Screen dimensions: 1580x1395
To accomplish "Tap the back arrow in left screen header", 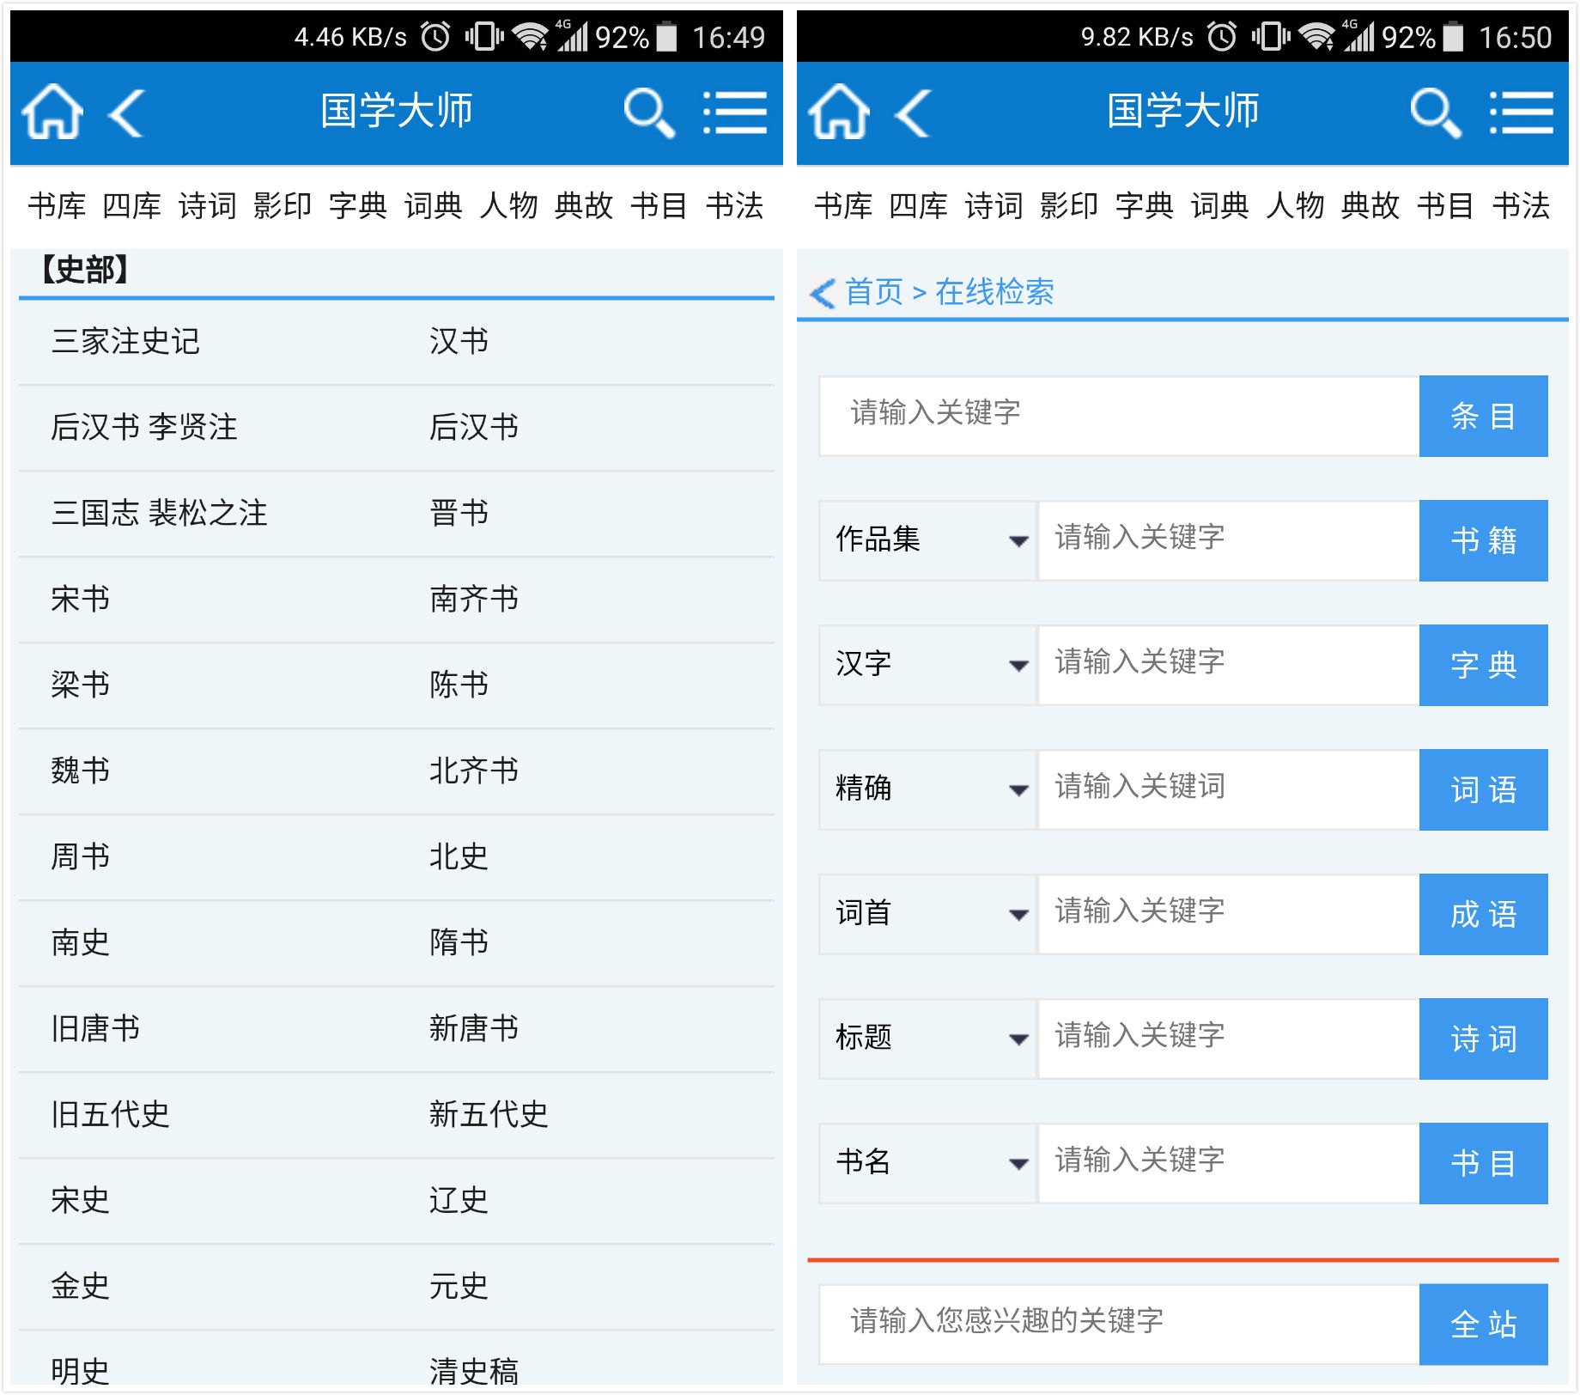I will click(x=127, y=113).
